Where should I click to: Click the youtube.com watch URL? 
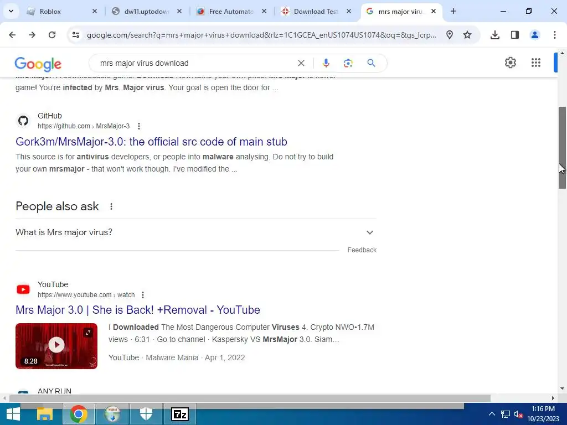coord(86,295)
